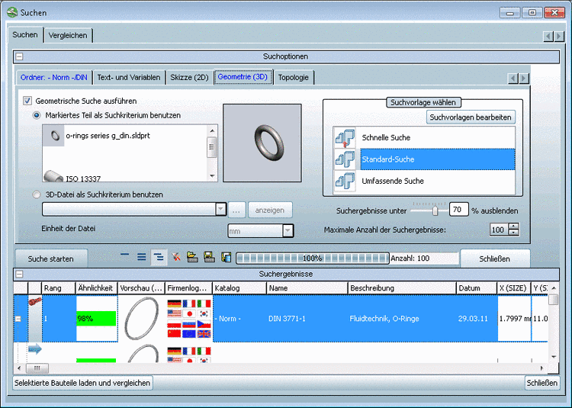Viewport: 572px width, 408px height.
Task: Open the Vergleichen tab
Action: click(67, 35)
